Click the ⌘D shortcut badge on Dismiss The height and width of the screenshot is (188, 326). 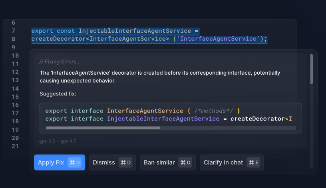[x=125, y=162]
